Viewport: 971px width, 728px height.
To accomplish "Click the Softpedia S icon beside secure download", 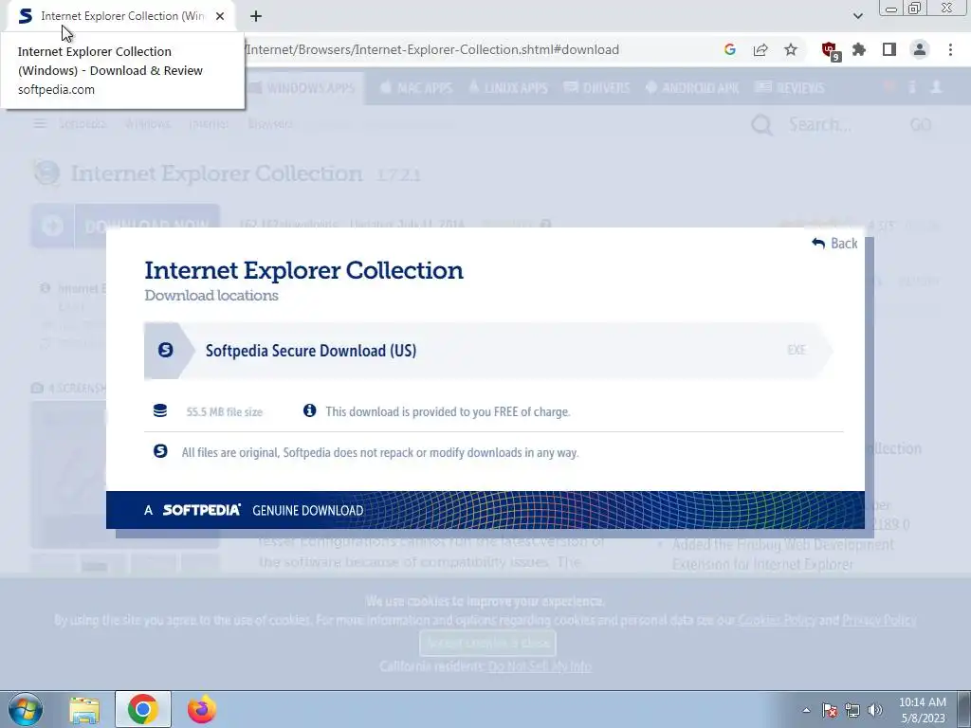I will (165, 351).
